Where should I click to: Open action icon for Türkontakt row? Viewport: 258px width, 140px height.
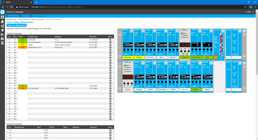tap(110, 40)
